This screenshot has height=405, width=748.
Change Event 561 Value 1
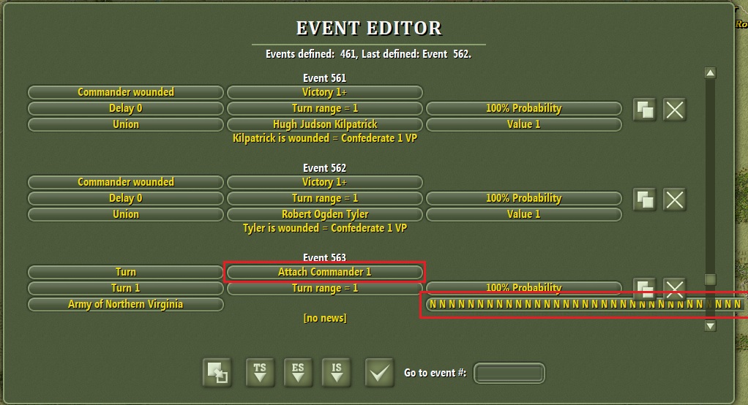point(523,124)
